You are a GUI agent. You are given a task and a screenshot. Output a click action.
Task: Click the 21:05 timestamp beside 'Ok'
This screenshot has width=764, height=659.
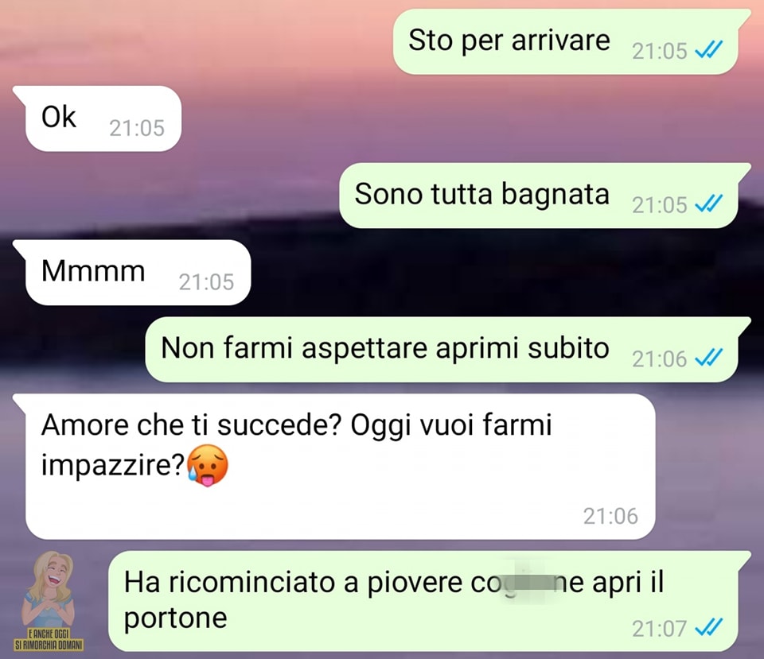click(137, 128)
